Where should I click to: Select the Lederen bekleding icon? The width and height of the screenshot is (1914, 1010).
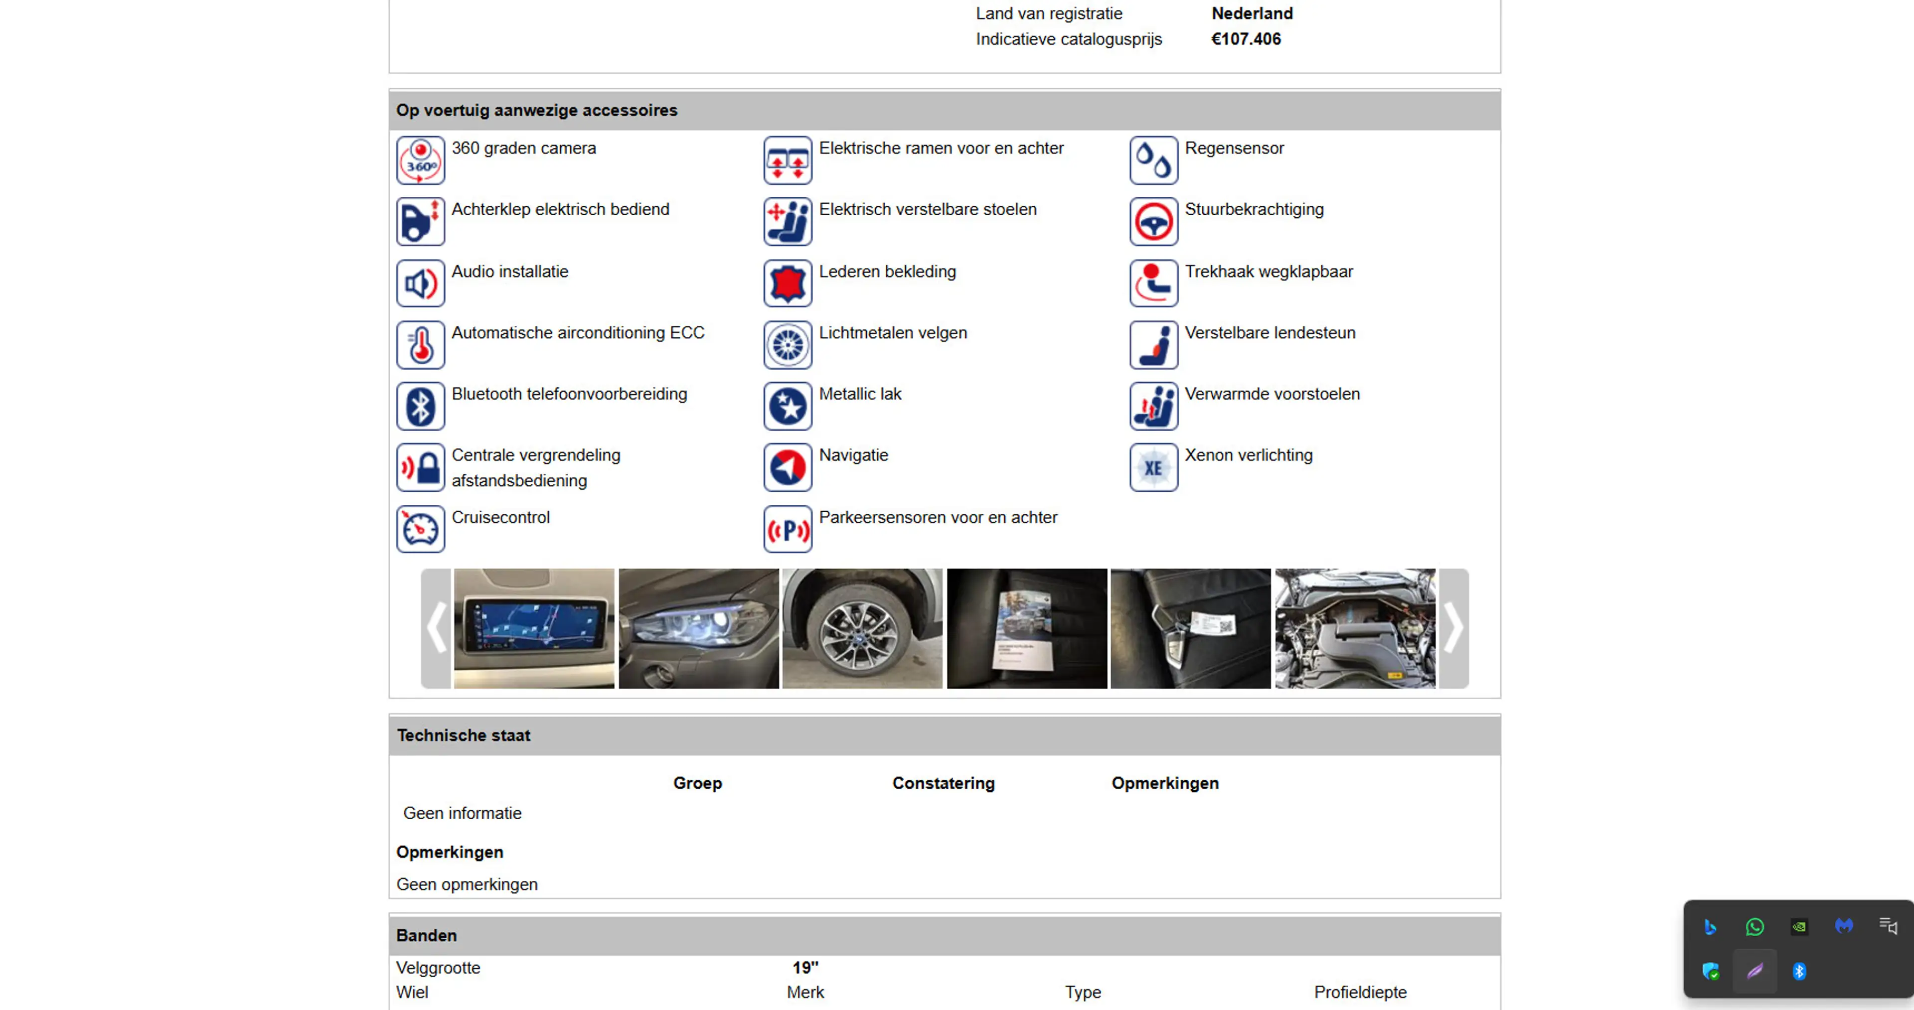pos(788,283)
